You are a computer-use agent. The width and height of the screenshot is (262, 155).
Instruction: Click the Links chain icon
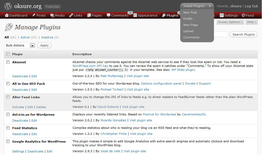click(71, 15)
